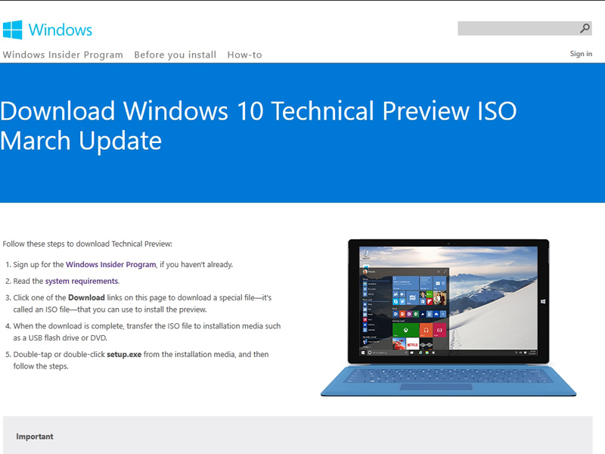Select the How-to menu item
605x454 pixels.
pos(244,54)
